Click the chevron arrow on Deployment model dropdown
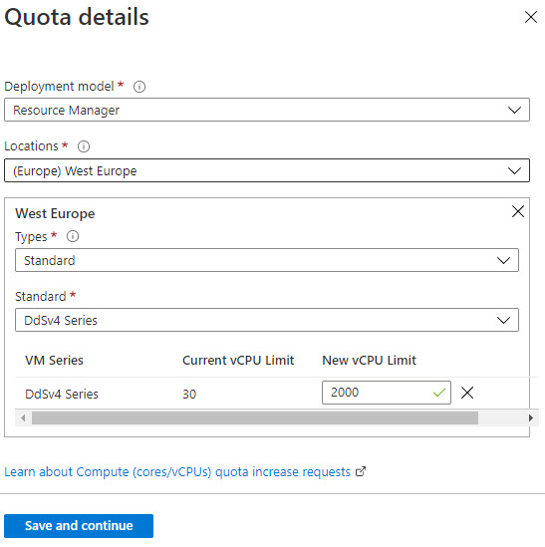 (x=514, y=111)
